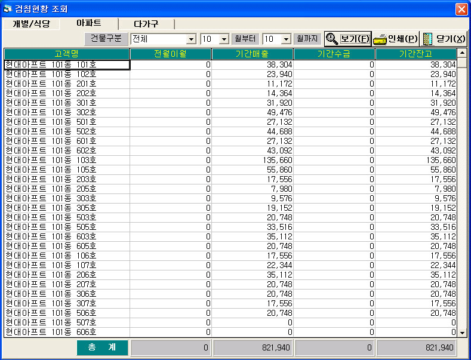Click the scrollbar up arrow
Screen dimensions: 471x360
[462, 53]
